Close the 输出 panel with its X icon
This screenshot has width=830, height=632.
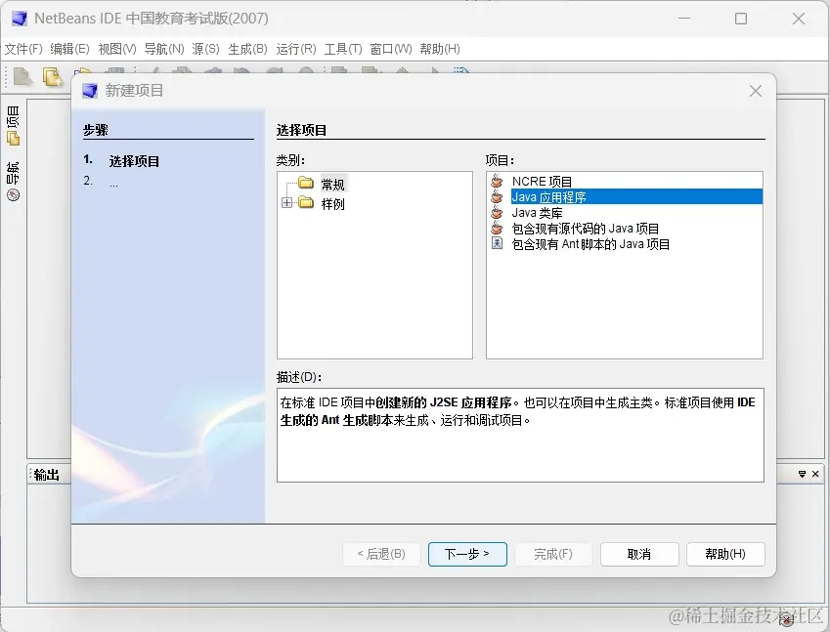pyautogui.click(x=817, y=474)
